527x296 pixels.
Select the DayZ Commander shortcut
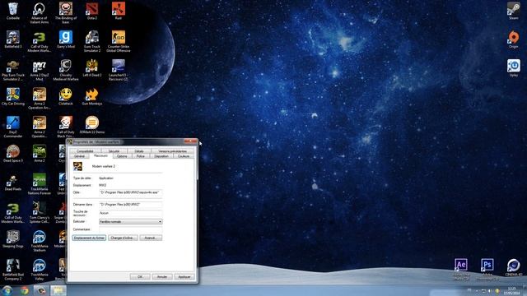13,127
